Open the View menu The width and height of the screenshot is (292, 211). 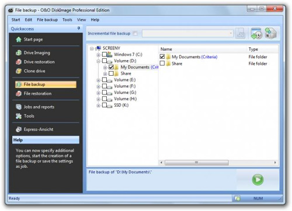[81, 20]
